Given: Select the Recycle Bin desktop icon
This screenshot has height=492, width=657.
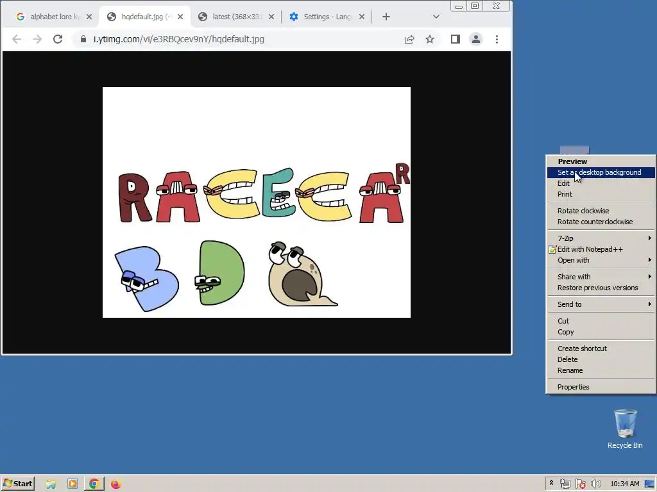Looking at the screenshot, I should tap(625, 429).
